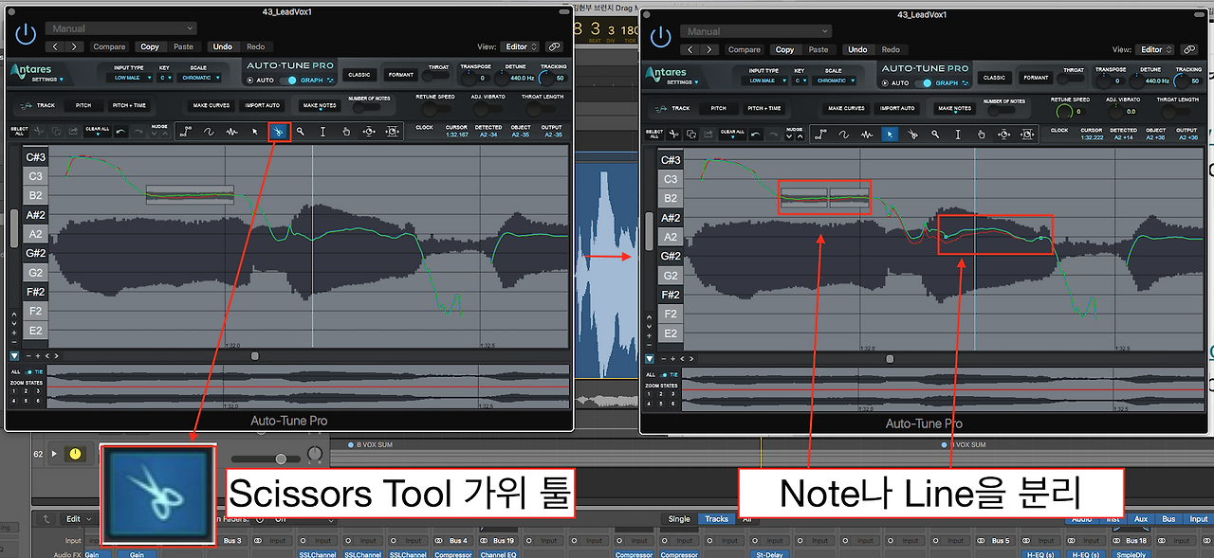Show Bus channels in the mixer filter
Viewport: 1214px width, 558px height.
[1168, 519]
